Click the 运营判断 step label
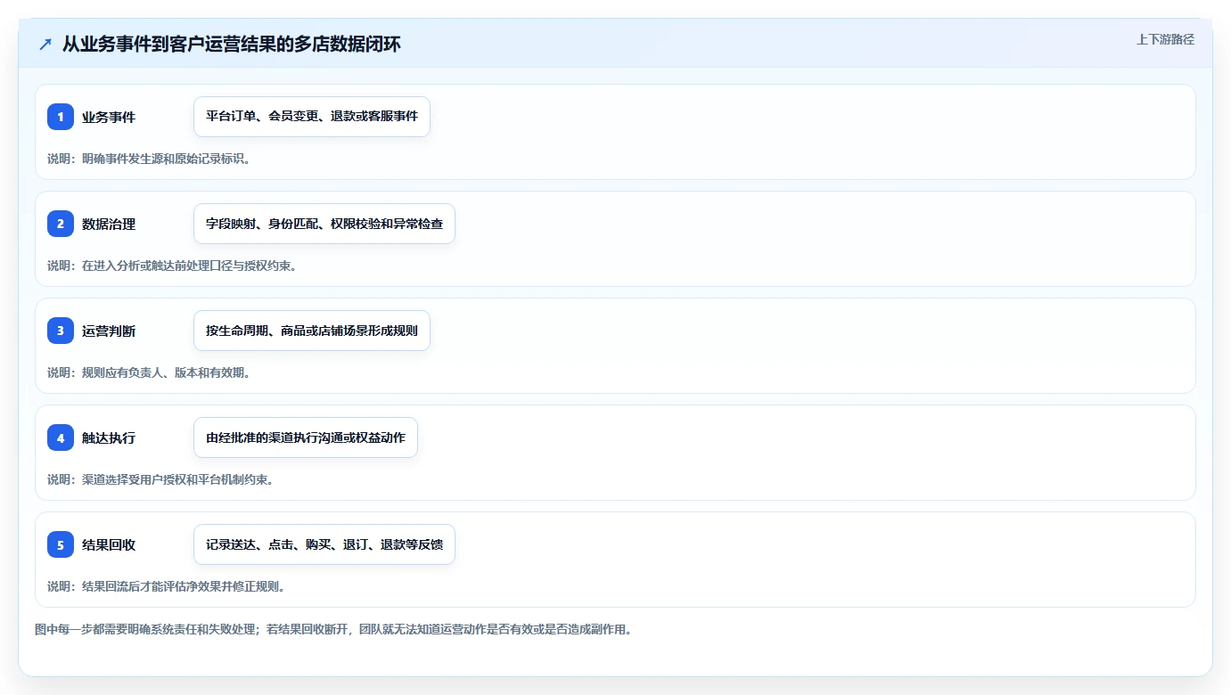This screenshot has height=695, width=1231. tap(109, 331)
